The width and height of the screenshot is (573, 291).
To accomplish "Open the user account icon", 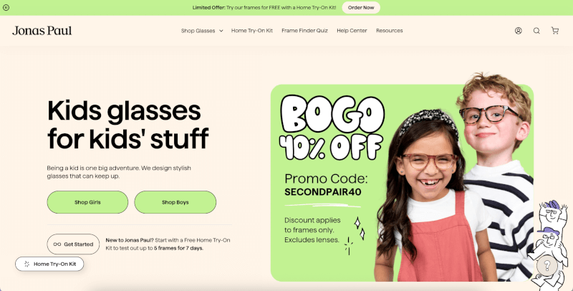I will [x=518, y=31].
